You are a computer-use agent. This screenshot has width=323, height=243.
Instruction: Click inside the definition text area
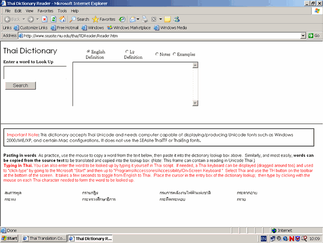tap(133, 84)
